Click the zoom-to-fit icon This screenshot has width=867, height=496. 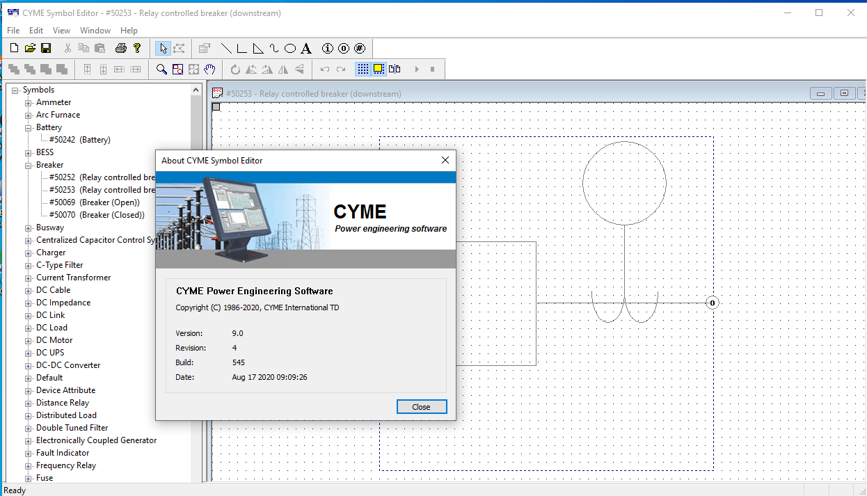tap(193, 69)
